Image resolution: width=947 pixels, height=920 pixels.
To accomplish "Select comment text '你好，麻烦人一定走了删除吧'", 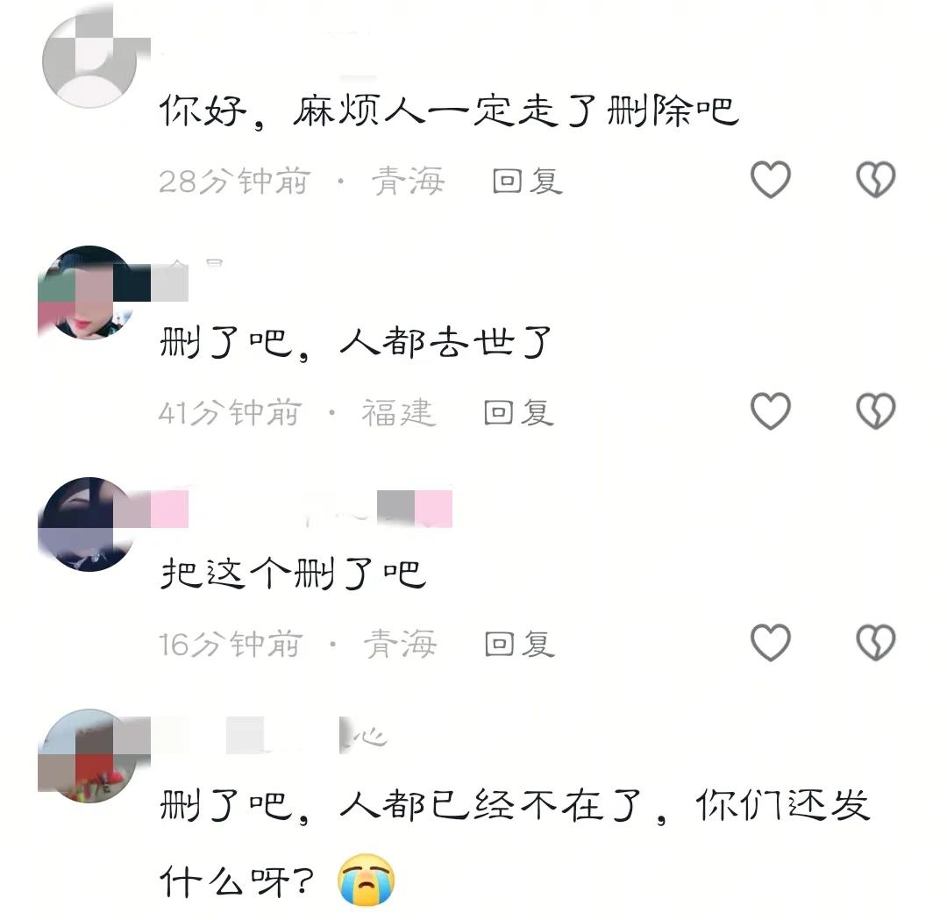I will [x=449, y=111].
